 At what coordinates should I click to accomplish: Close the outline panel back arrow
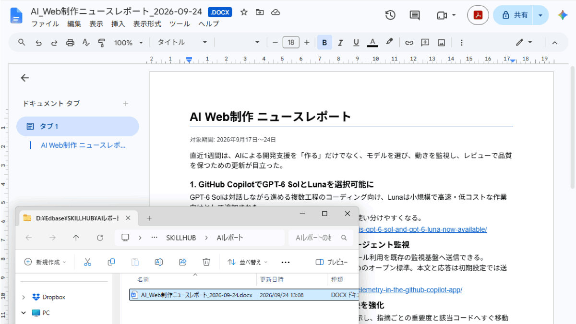point(25,78)
